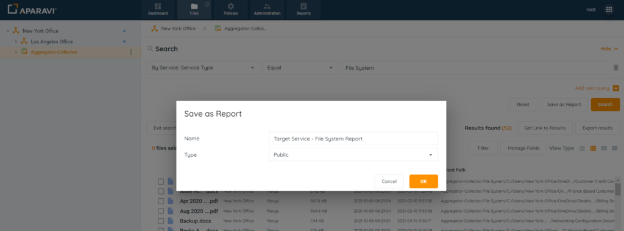Click the Backup.docx file name
This screenshot has height=231, width=624.
point(196,221)
